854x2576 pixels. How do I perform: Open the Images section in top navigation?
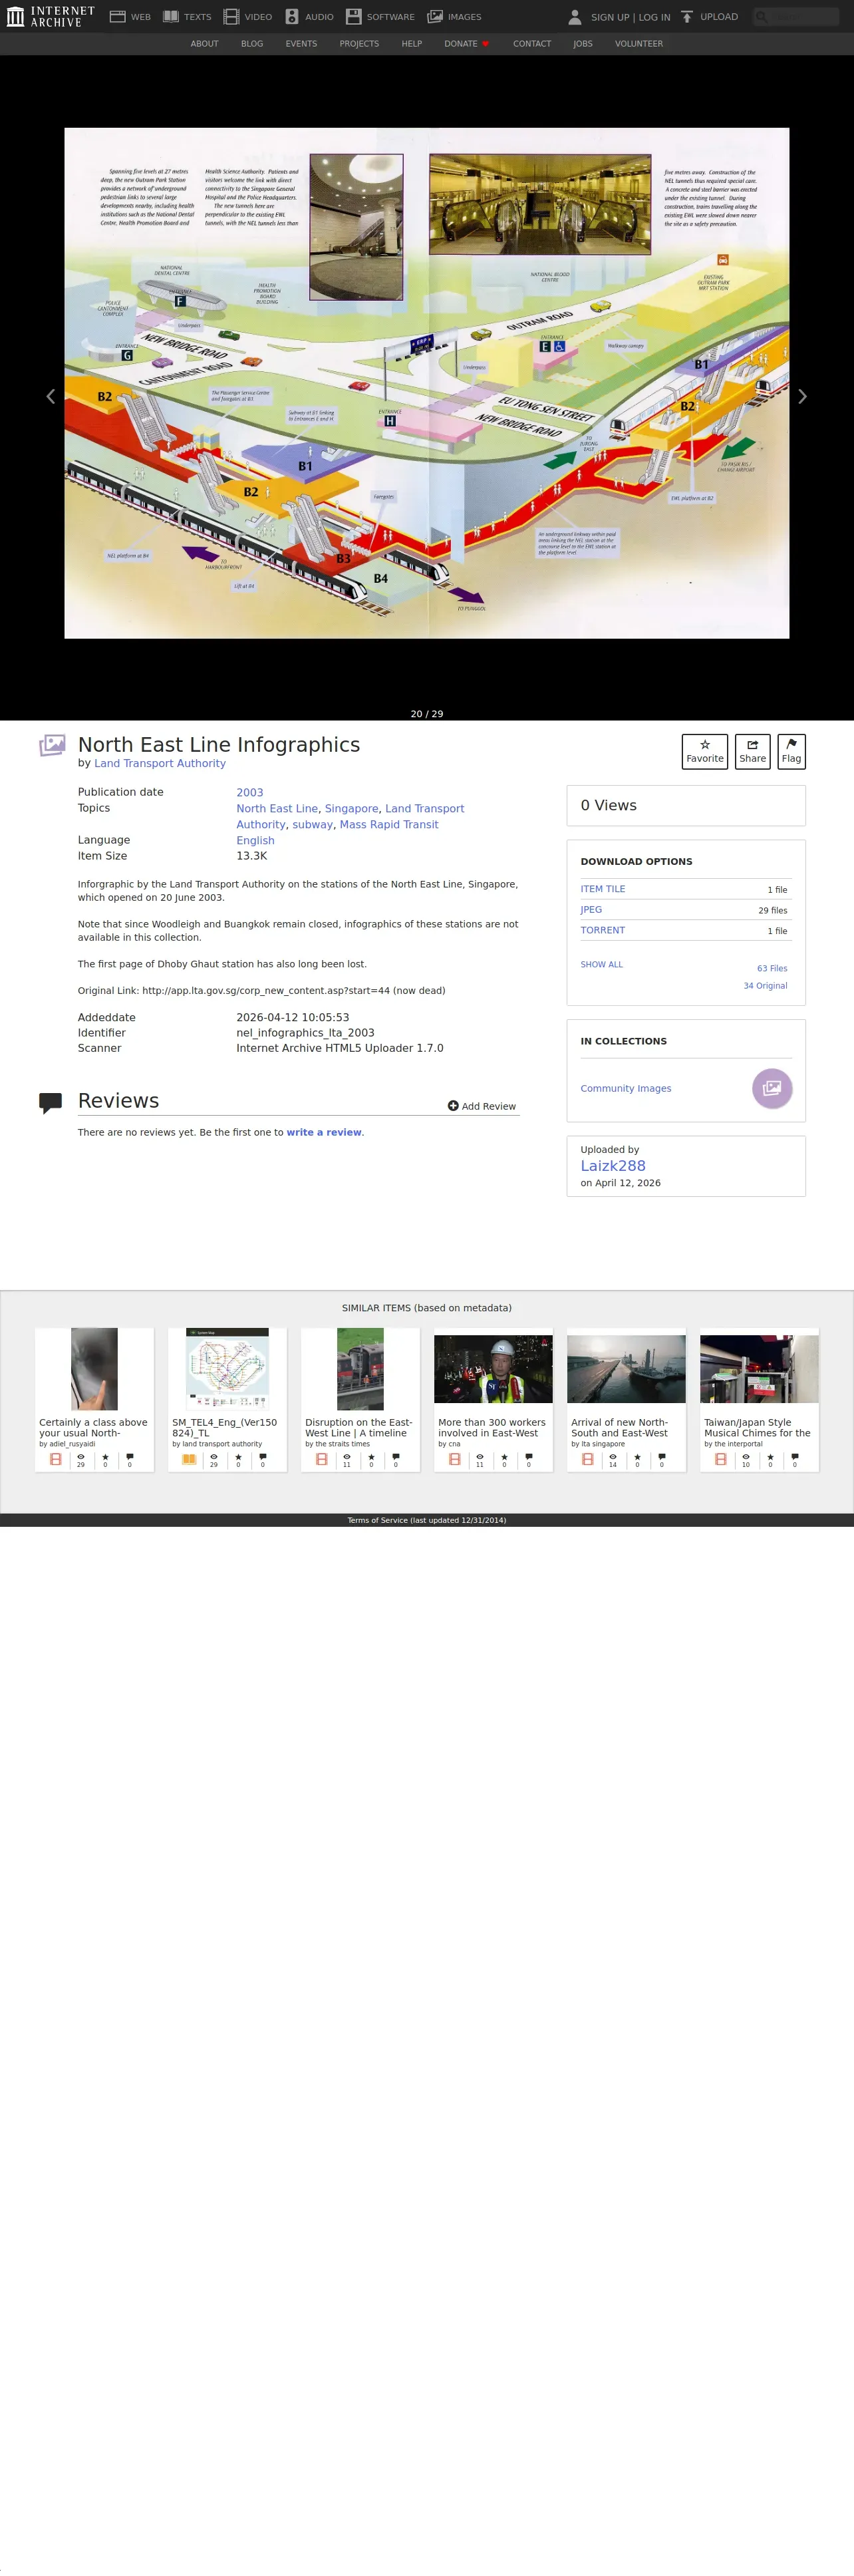454,17
